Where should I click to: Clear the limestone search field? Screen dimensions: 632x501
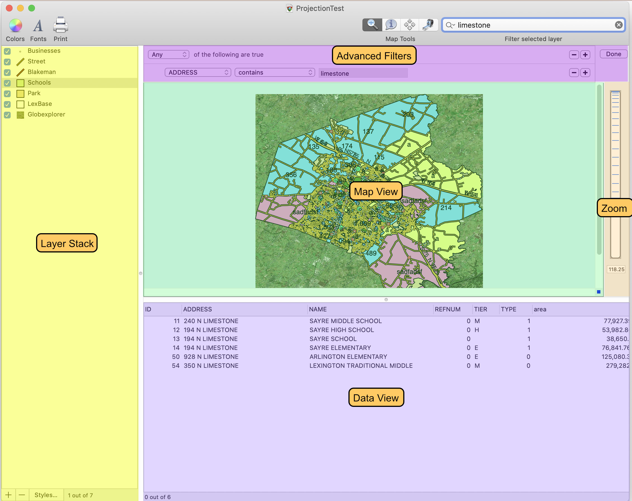[x=619, y=25]
